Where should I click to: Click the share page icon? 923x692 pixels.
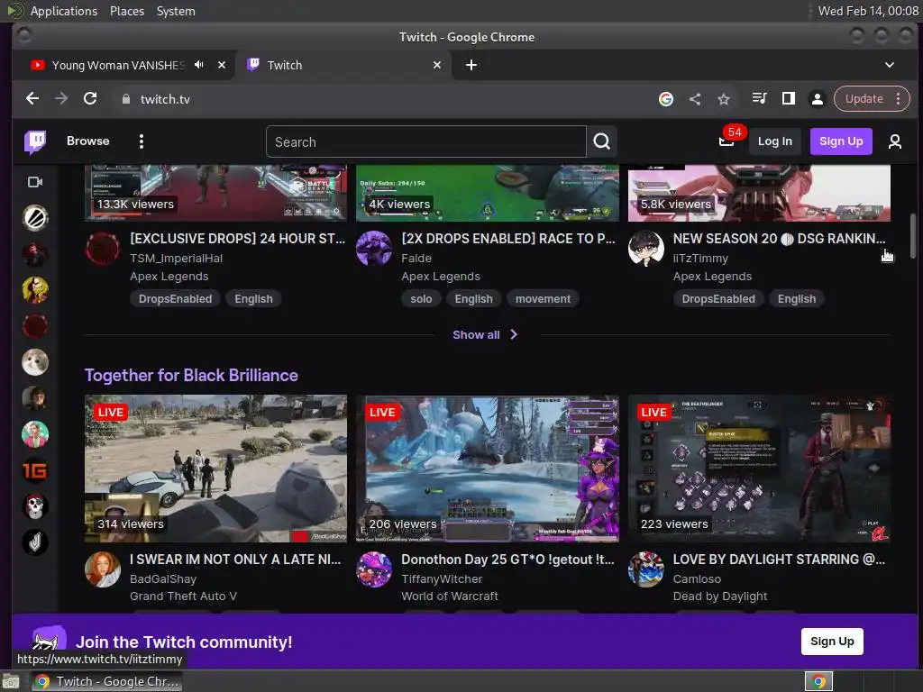click(x=695, y=99)
